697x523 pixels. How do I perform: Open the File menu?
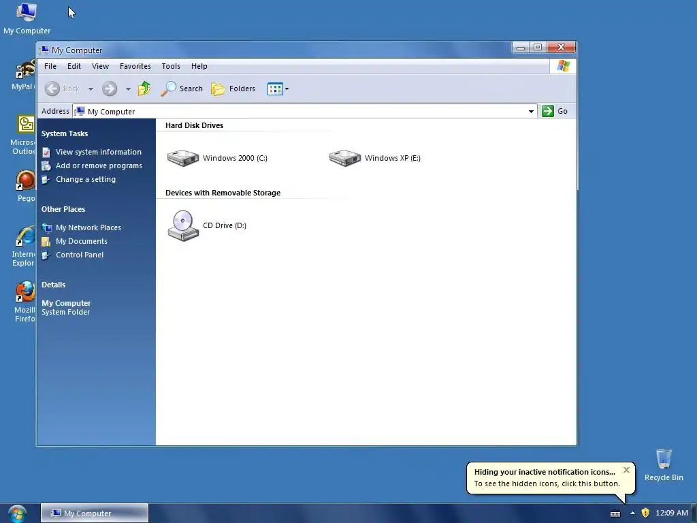[x=50, y=66]
